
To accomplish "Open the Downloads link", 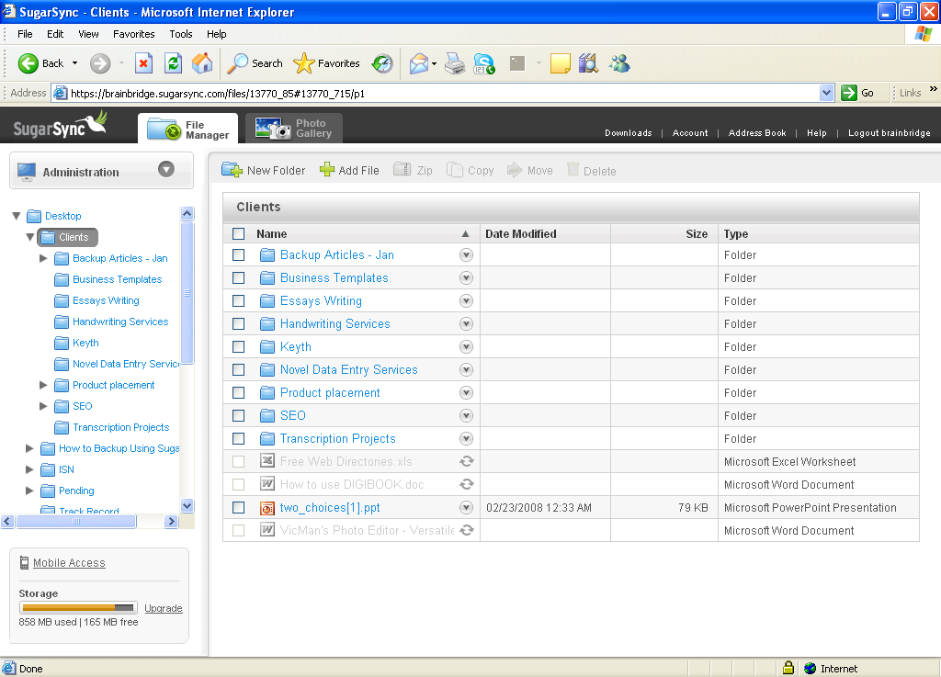I will coord(629,133).
